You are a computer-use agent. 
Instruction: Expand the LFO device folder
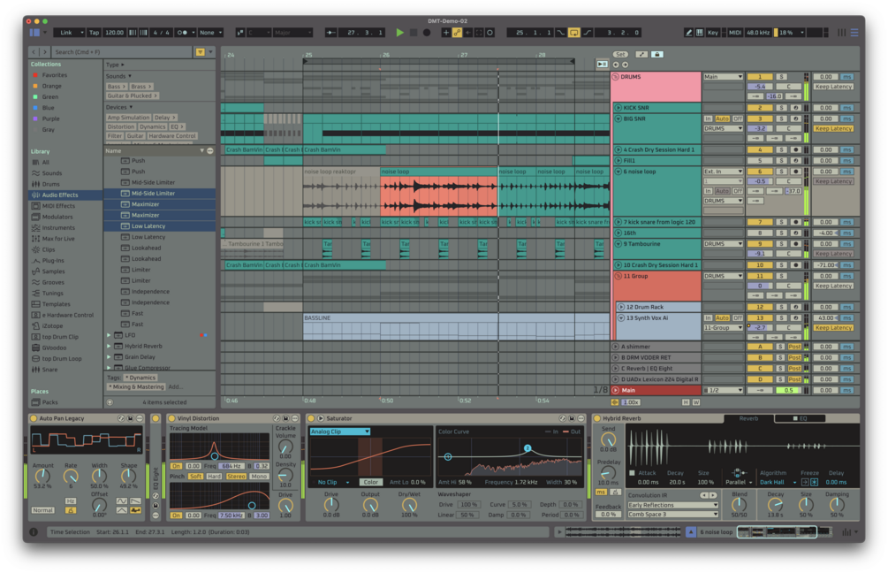coord(109,335)
